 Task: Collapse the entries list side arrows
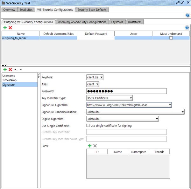(x=39, y=75)
